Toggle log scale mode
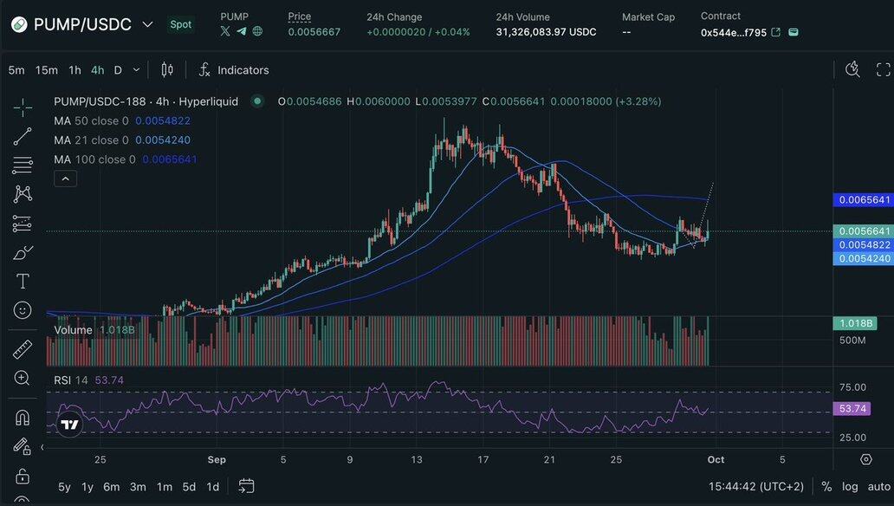Image resolution: width=894 pixels, height=506 pixels. click(x=850, y=487)
